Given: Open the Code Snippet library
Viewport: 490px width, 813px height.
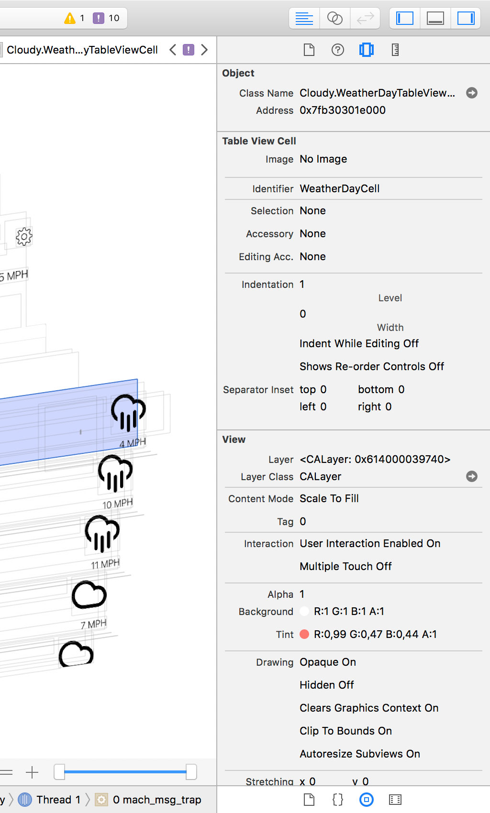Looking at the screenshot, I should [x=338, y=800].
